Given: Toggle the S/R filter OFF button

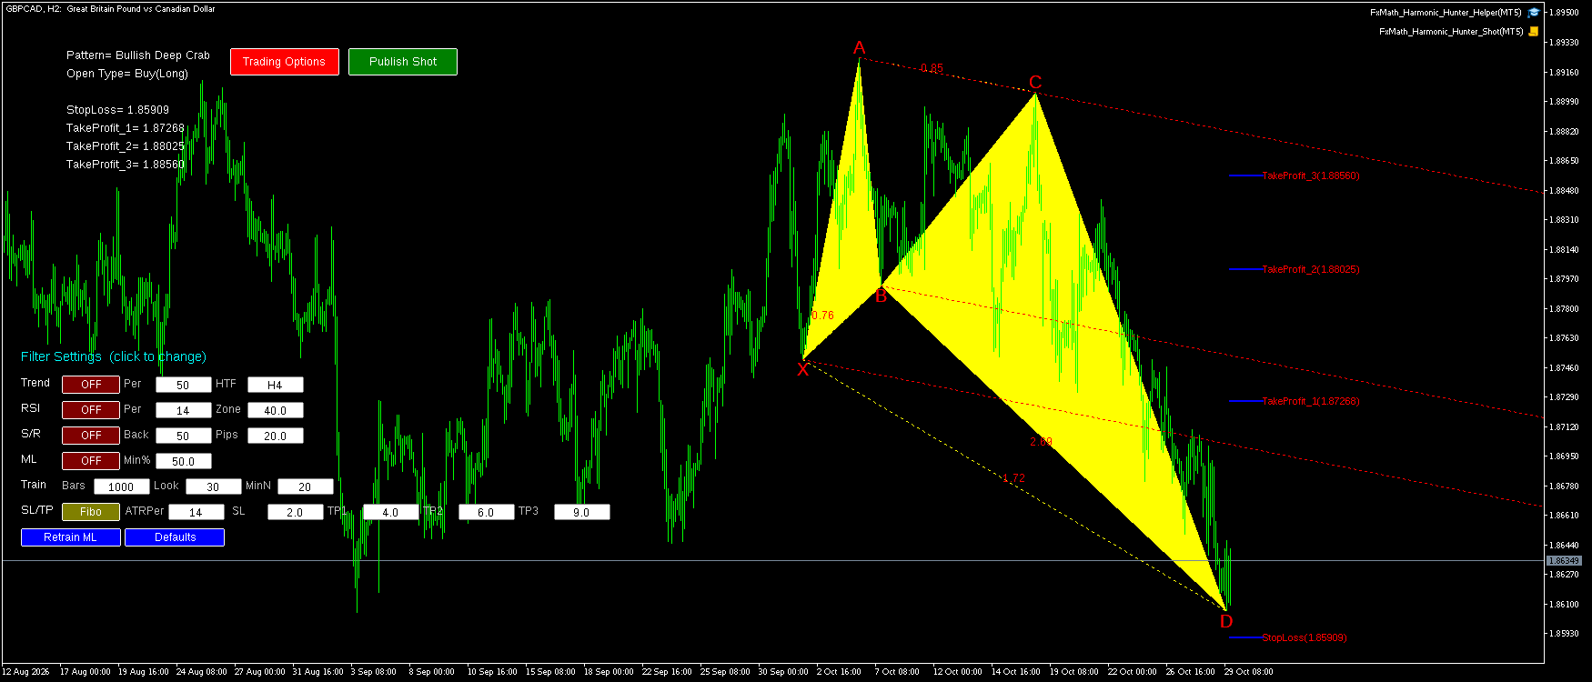Looking at the screenshot, I should coord(91,436).
